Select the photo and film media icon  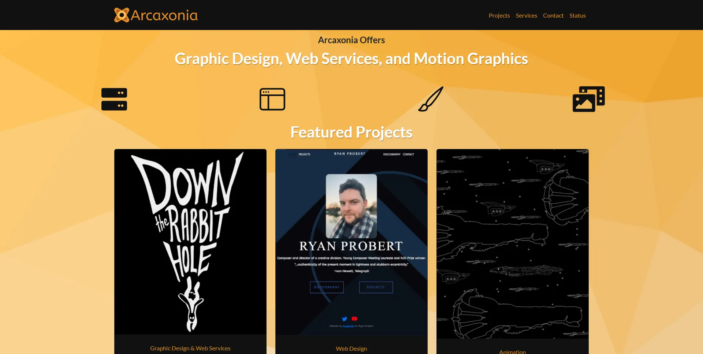coord(588,99)
